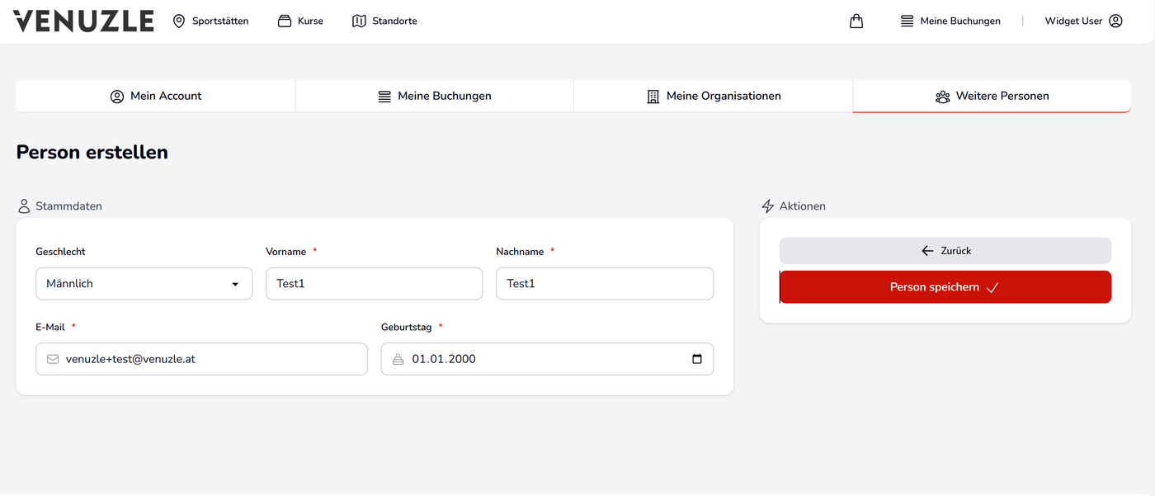
Task: Click the lightning bolt icon next to Aktionen
Action: click(x=768, y=206)
